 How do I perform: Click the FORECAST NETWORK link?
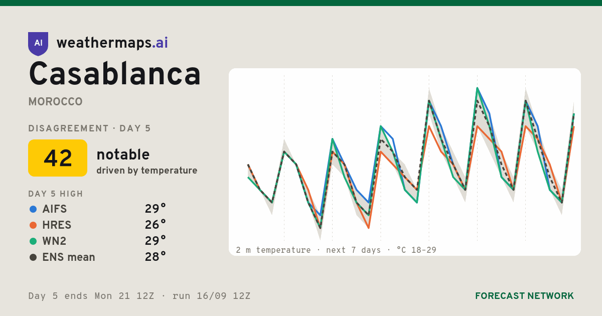524,296
